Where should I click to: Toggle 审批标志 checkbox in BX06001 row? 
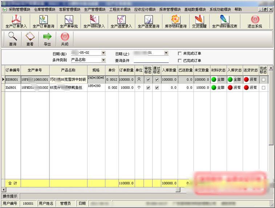(x=148, y=80)
